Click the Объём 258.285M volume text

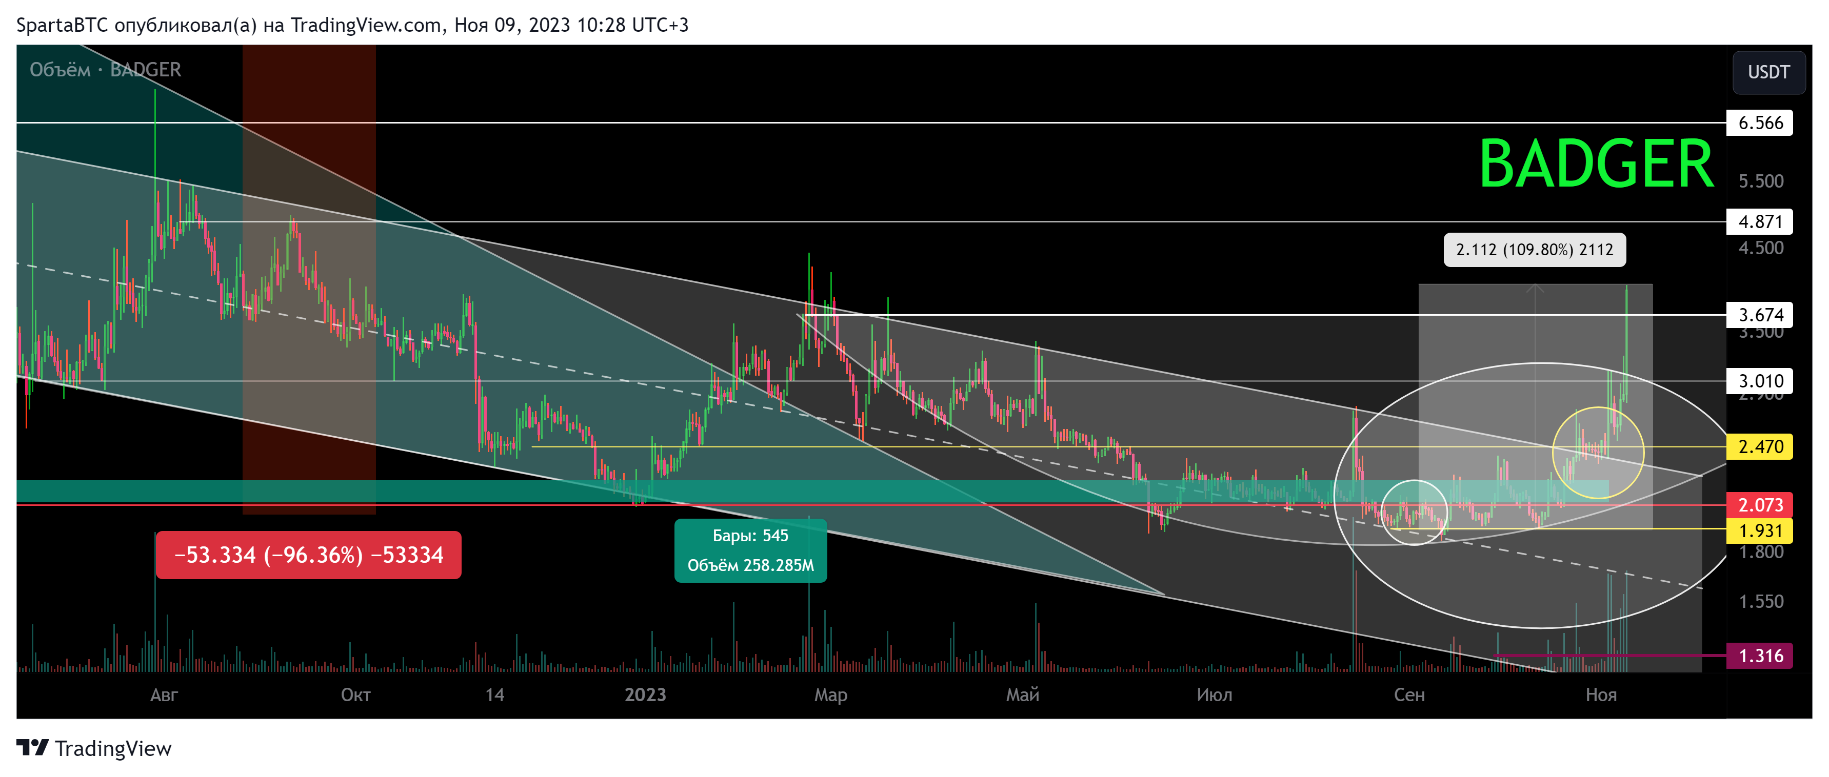tap(750, 565)
